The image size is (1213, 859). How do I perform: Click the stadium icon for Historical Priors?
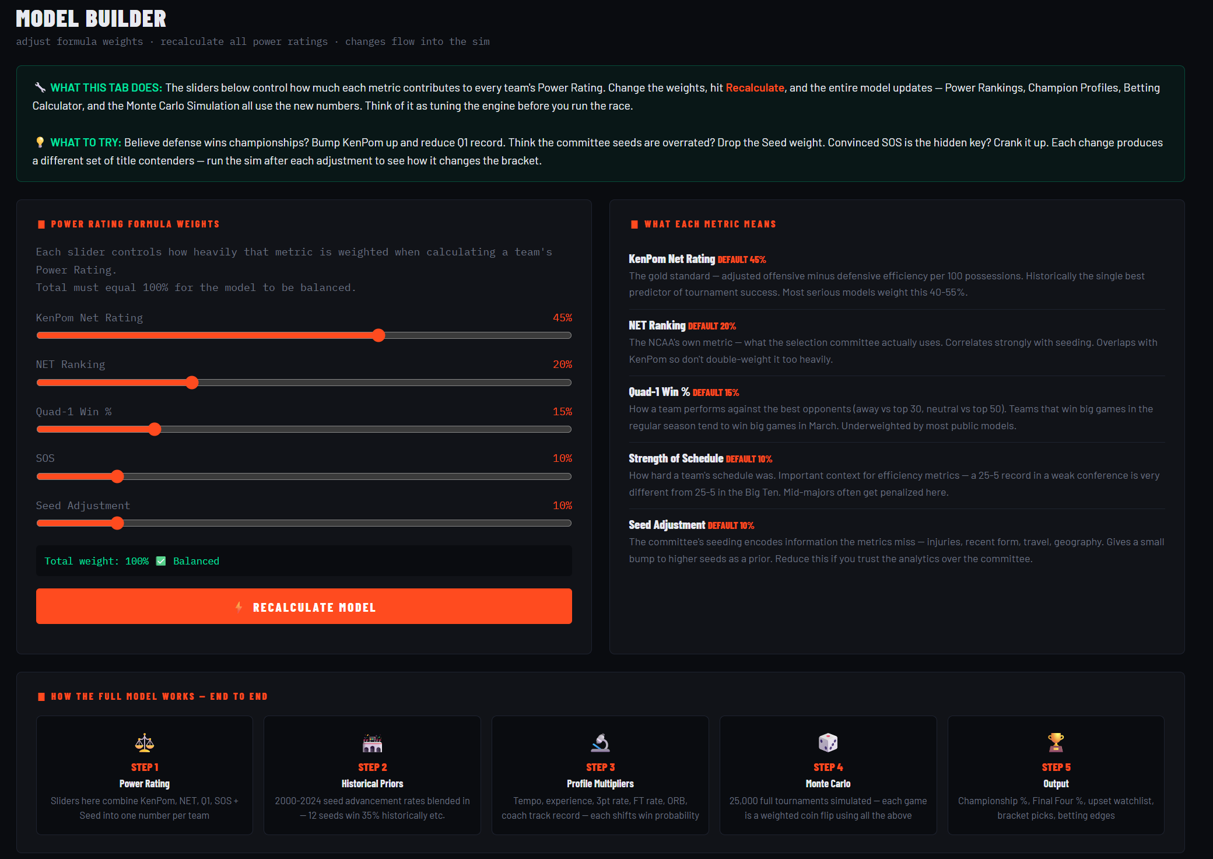pyautogui.click(x=372, y=742)
